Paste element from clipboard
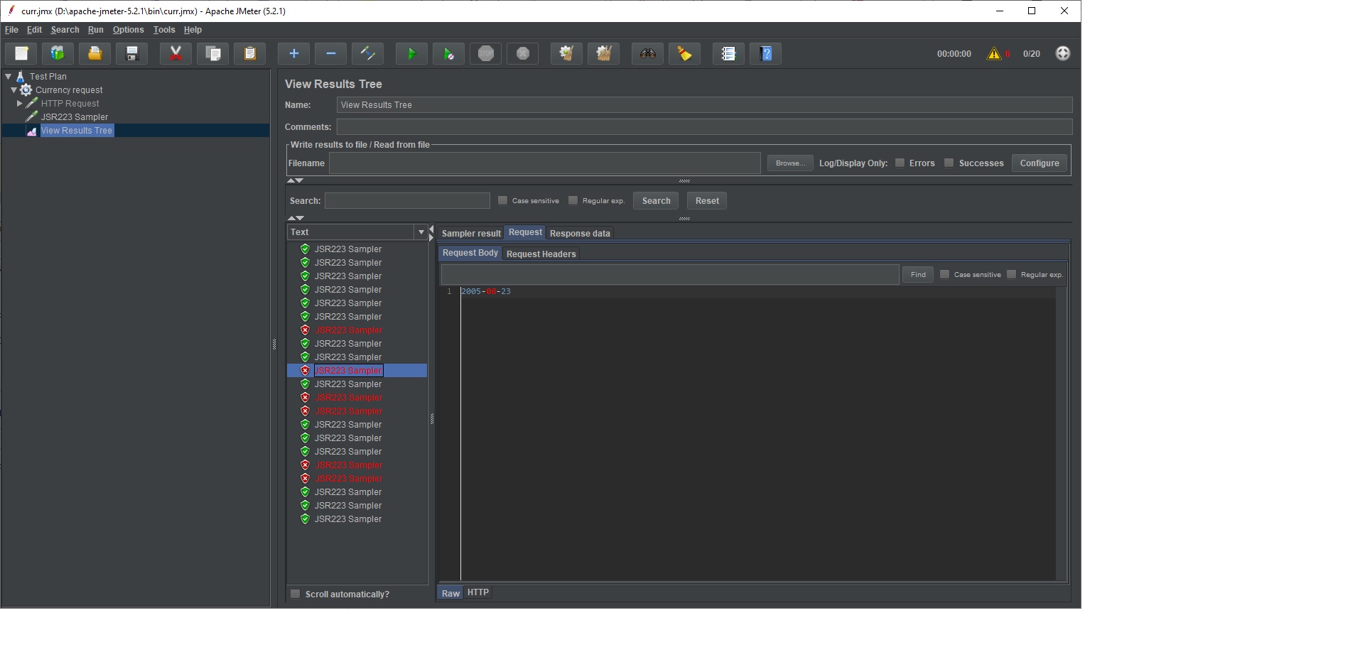This screenshot has width=1360, height=657. [x=249, y=53]
